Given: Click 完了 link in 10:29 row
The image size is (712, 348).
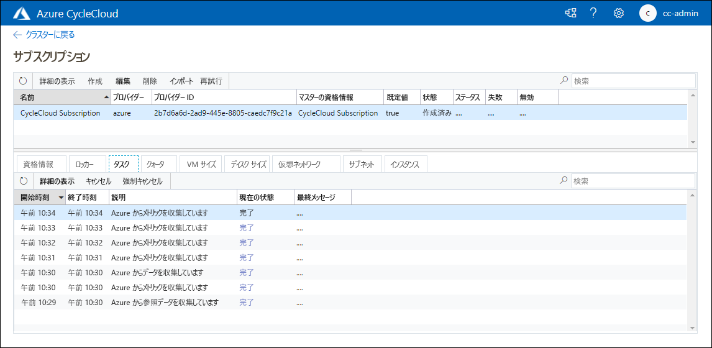Looking at the screenshot, I should 247,302.
